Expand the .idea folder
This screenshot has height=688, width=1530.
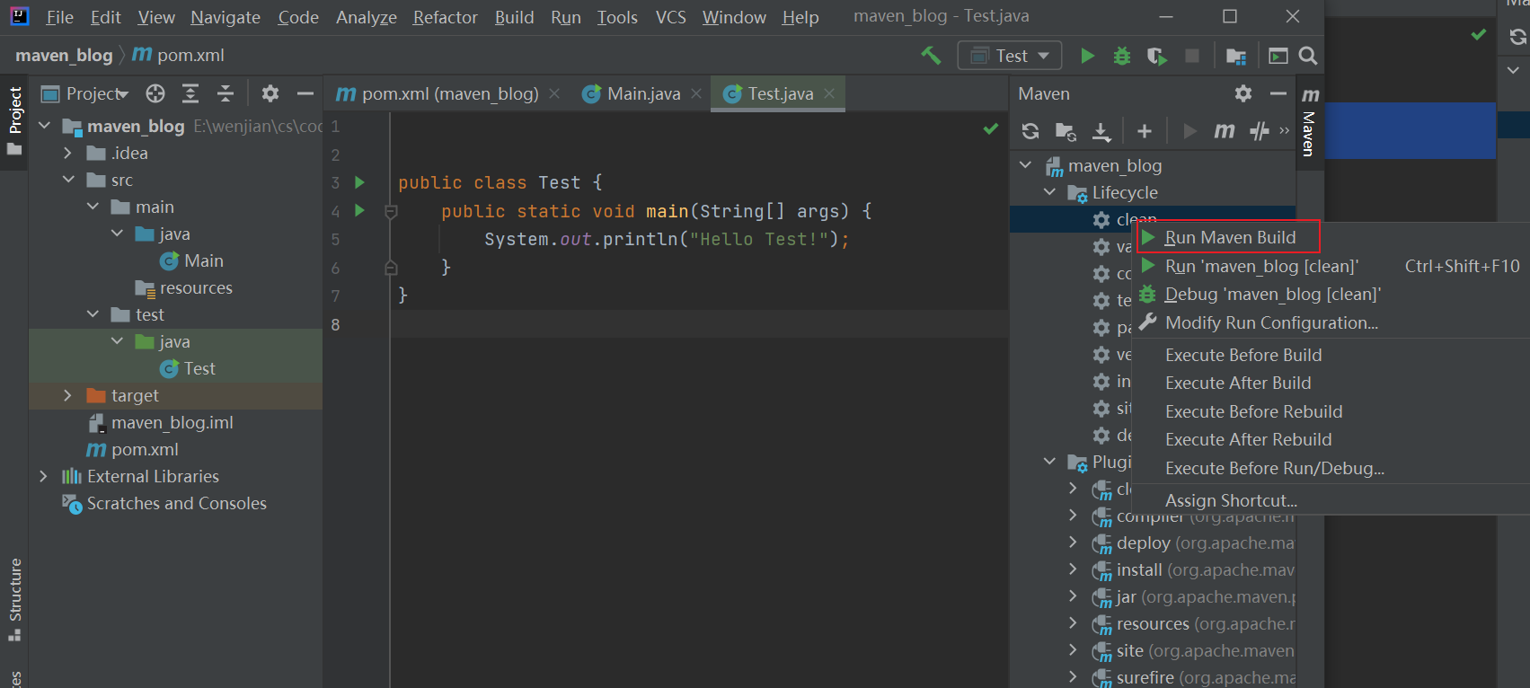pos(67,153)
